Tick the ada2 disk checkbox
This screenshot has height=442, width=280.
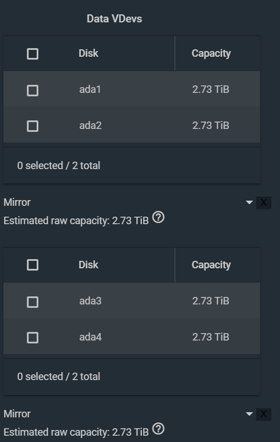[33, 126]
